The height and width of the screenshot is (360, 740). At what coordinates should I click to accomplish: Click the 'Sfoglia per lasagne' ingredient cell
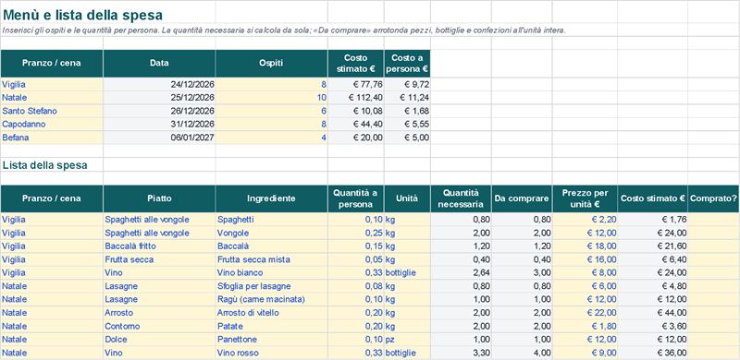(271, 286)
